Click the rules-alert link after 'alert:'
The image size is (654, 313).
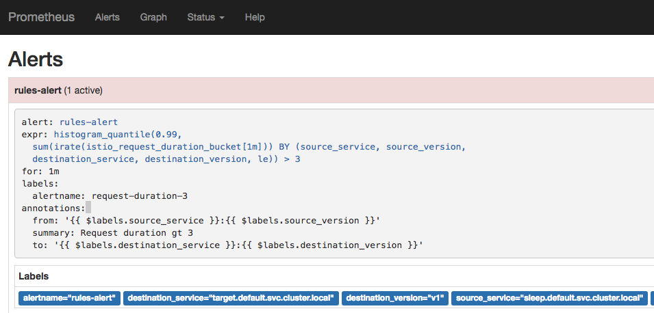click(88, 122)
